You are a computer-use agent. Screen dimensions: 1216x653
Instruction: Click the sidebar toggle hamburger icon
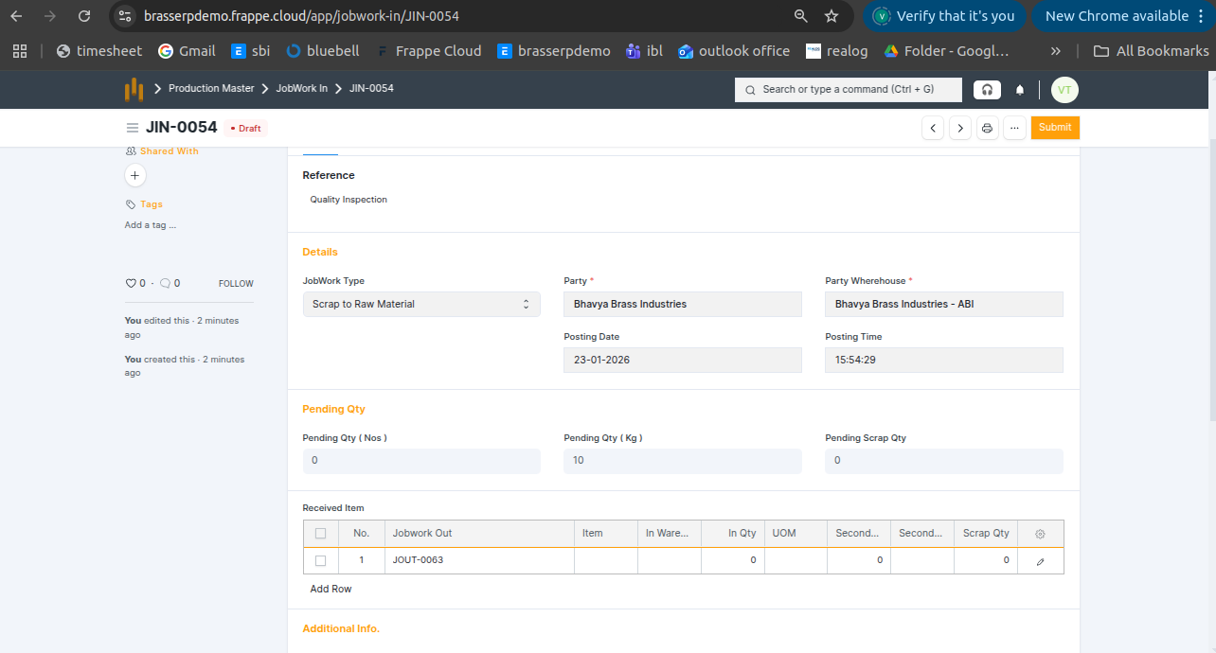[x=133, y=128]
